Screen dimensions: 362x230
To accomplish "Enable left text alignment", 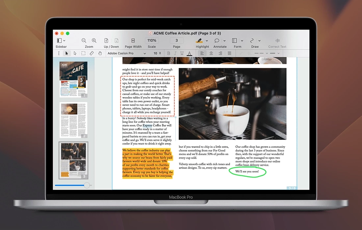I will (202, 53).
